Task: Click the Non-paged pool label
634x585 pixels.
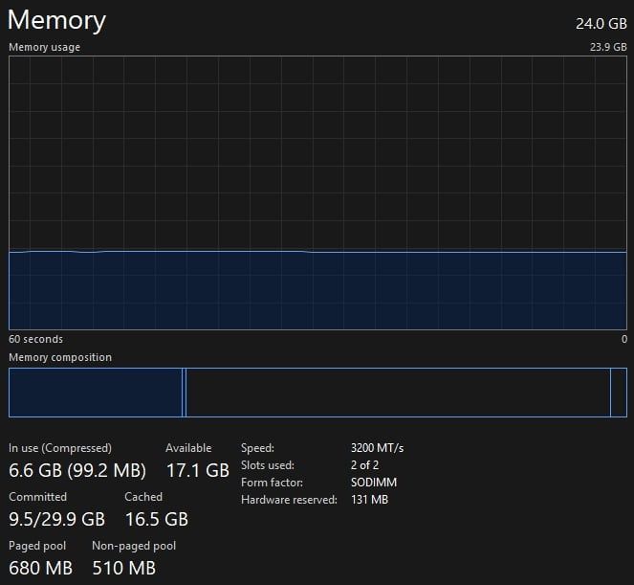Action: (134, 546)
